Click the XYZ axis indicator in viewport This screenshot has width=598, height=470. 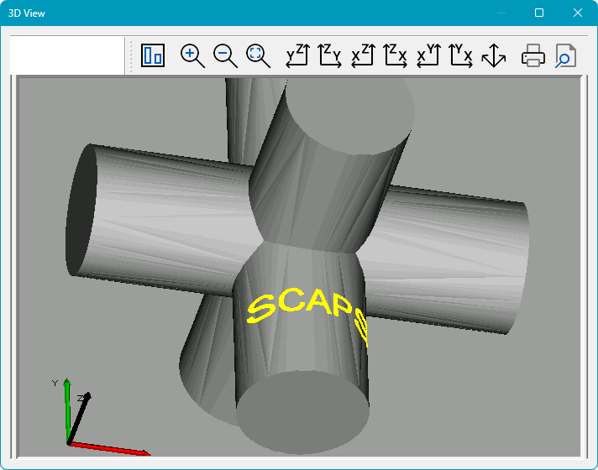[100, 416]
